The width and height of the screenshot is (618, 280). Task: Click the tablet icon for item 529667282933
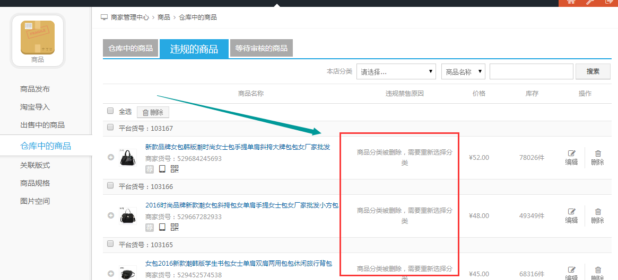tap(162, 227)
